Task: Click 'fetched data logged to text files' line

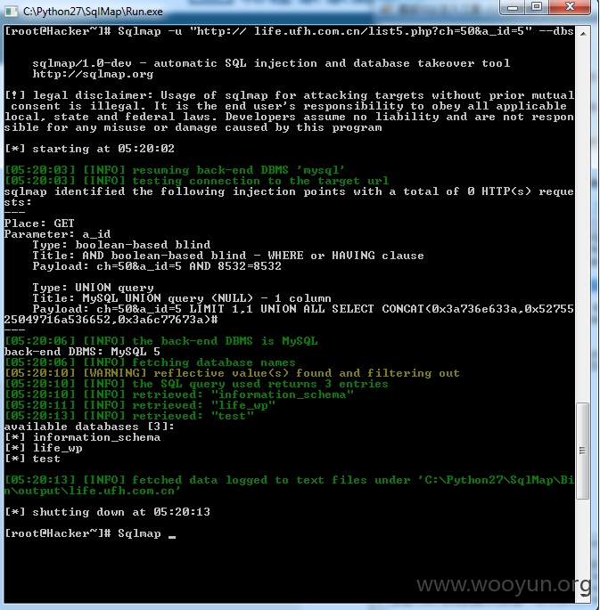Action: coord(289,485)
